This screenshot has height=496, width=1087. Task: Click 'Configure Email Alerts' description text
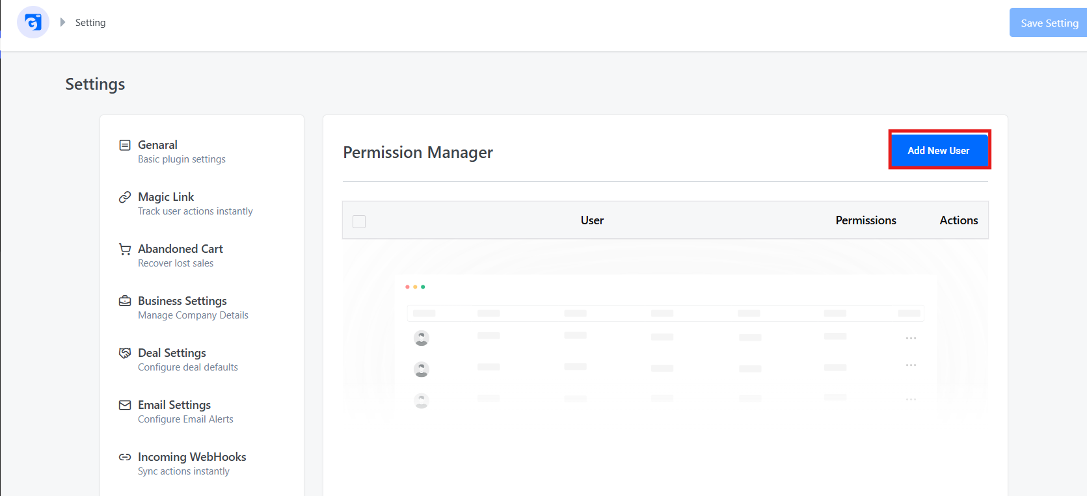coord(185,419)
